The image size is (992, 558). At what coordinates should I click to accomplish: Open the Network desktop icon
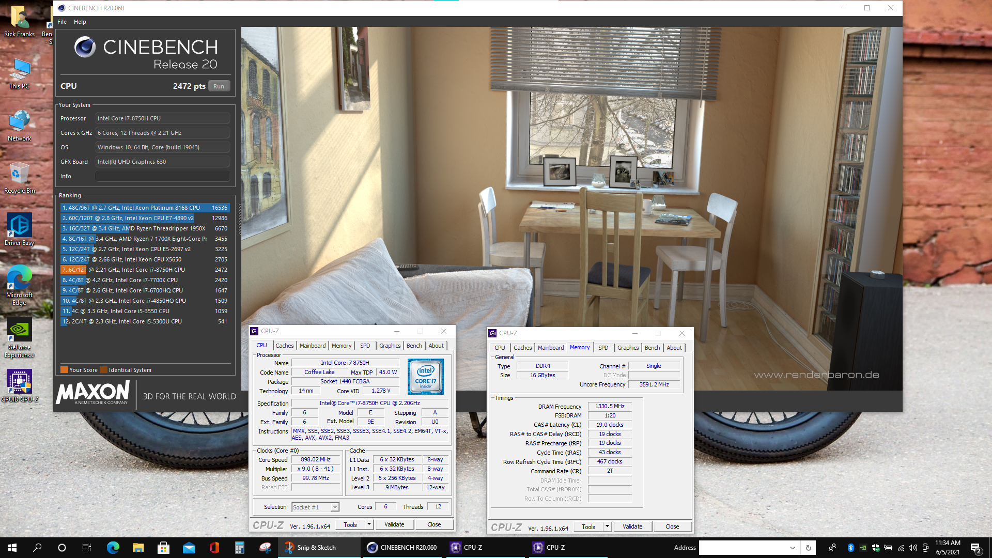19,126
